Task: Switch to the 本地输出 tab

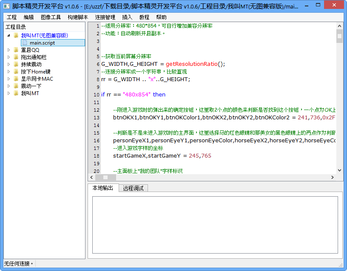Action: pos(103,188)
